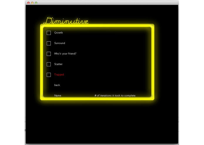Click the Diminutive neon title
Screen dimensions: 204x145
pos(66,21)
